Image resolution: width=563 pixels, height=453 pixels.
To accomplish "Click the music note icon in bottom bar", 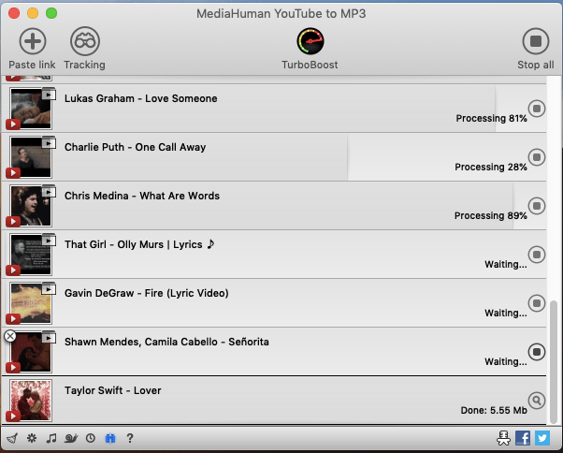I will [x=51, y=438].
